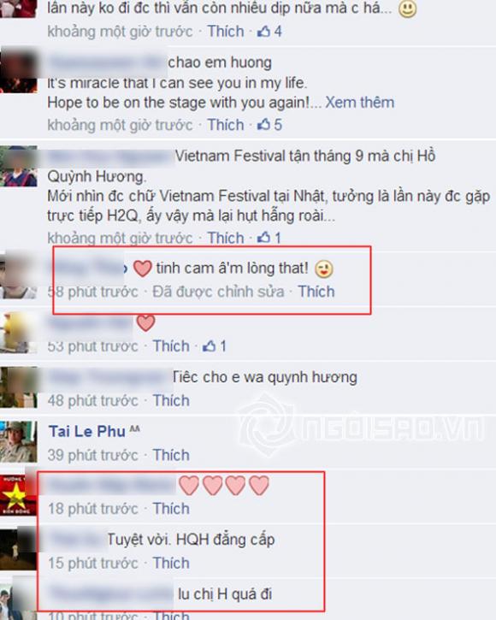
Task: Expand the comment with 'Xem thêm'
Action: pyautogui.click(x=359, y=103)
